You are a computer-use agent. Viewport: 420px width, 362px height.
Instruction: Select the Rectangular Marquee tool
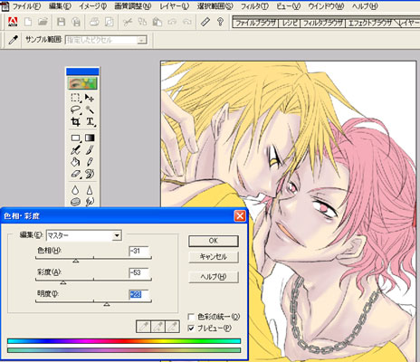click(75, 98)
